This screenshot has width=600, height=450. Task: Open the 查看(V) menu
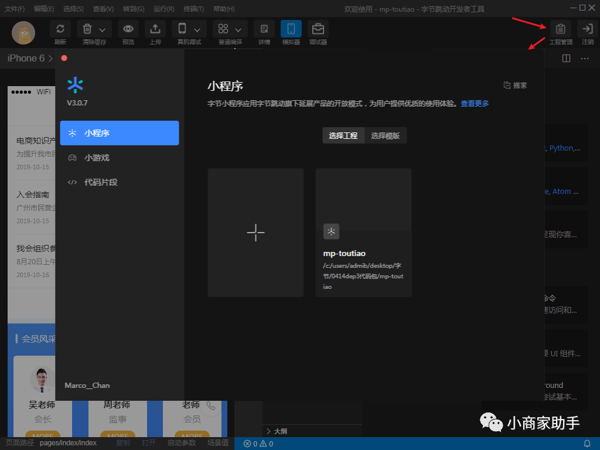(103, 9)
